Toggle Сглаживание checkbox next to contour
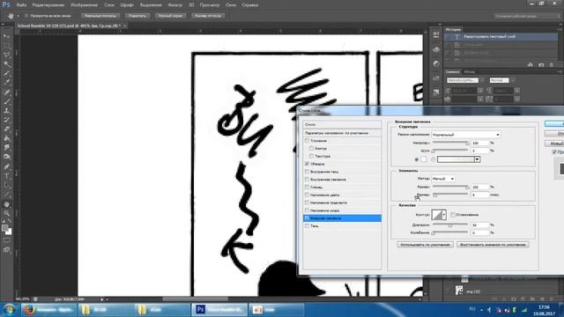The width and height of the screenshot is (564, 317). pos(453,215)
